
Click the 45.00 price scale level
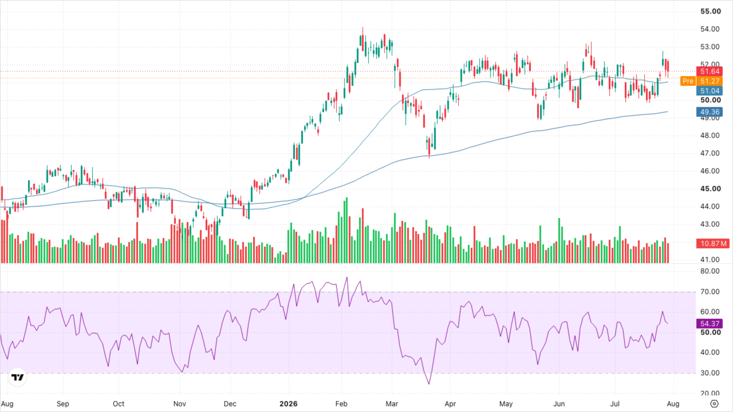[711, 189]
